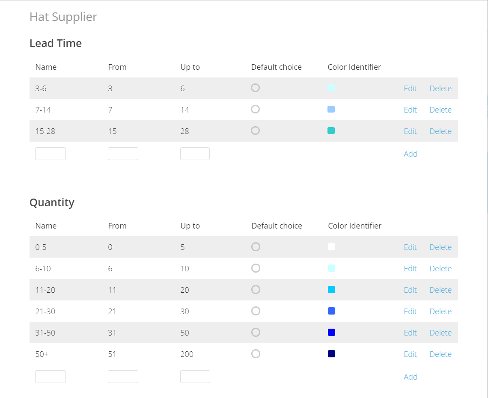Select default choice radio for 3-6 lead time

(x=255, y=88)
